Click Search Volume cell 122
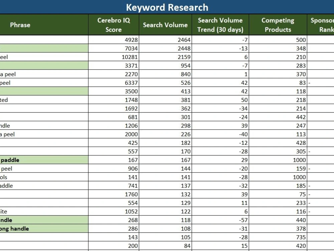The width and height of the screenshot is (334, 251). tap(165, 212)
